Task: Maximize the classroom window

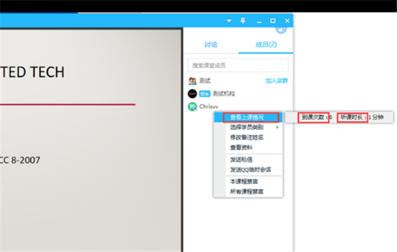Action: (273, 20)
